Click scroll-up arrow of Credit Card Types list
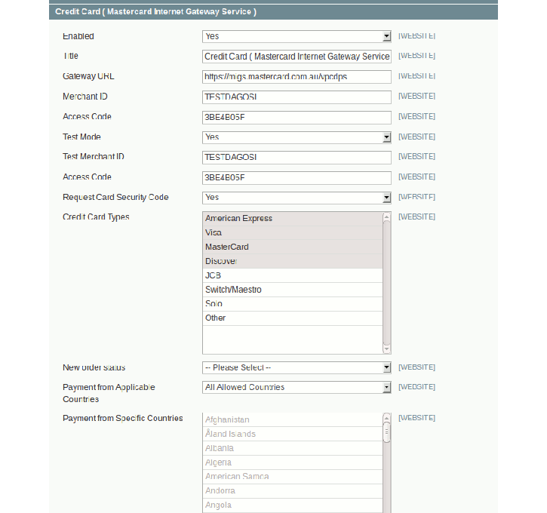This screenshot has height=513, width=547. 386,217
